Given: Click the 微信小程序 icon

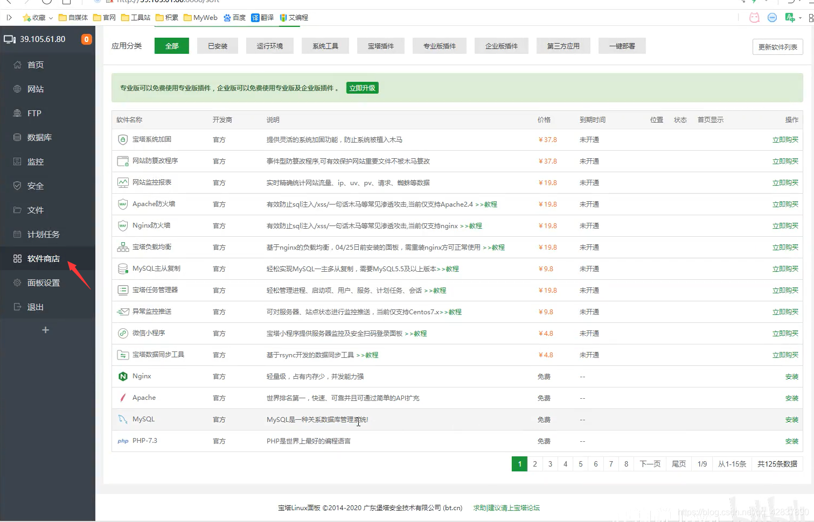Looking at the screenshot, I should [x=123, y=333].
